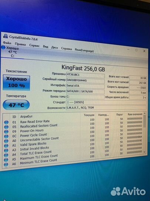The width and height of the screenshot is (150, 201).
Task: Open the Файл menu
Action: pos(7,43)
